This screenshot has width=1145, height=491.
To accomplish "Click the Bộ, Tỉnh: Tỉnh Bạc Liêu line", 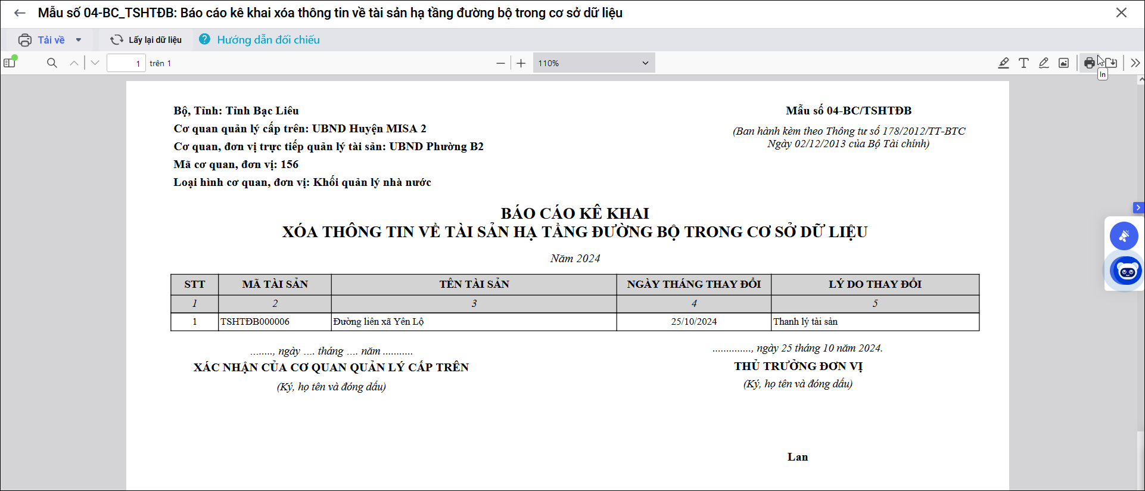I will pos(236,111).
